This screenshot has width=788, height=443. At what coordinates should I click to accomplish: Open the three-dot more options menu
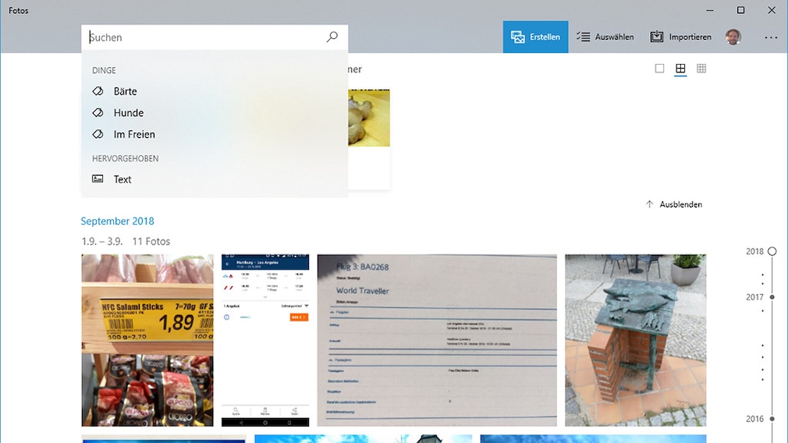point(771,37)
